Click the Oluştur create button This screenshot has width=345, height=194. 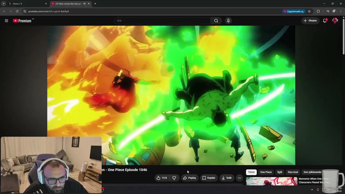pyautogui.click(x=310, y=21)
